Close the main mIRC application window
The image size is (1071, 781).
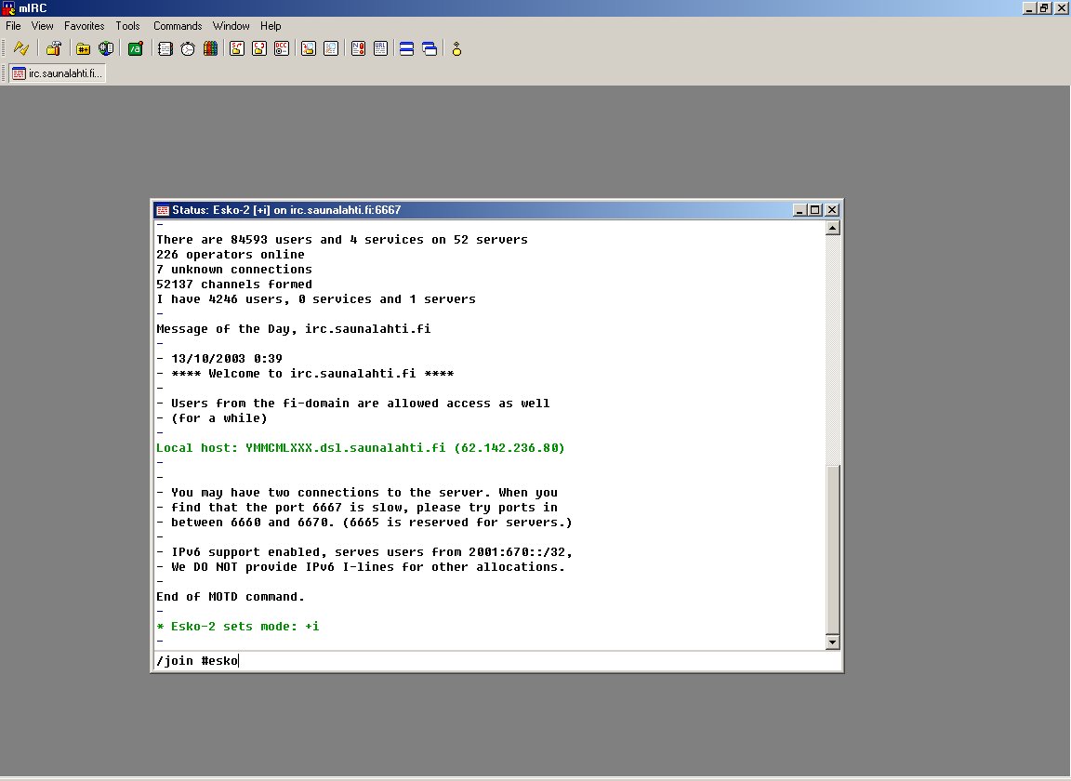1061,8
